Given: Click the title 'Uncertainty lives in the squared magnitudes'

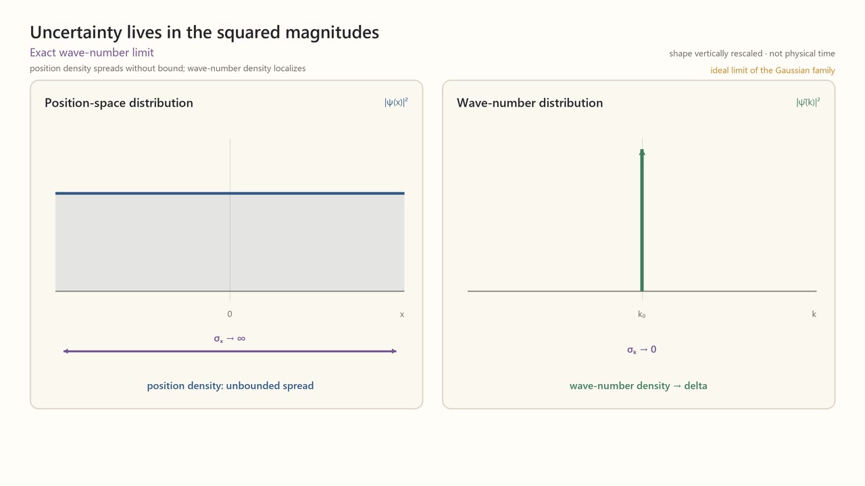Looking at the screenshot, I should tap(204, 32).
